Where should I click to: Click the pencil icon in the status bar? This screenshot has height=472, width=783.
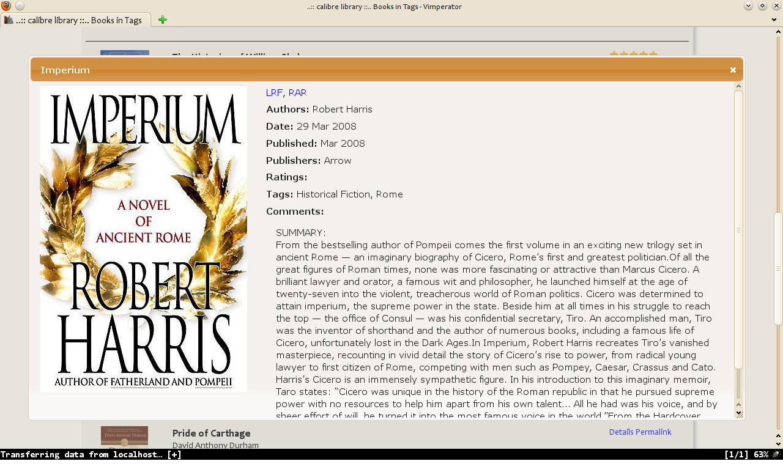tap(776, 454)
